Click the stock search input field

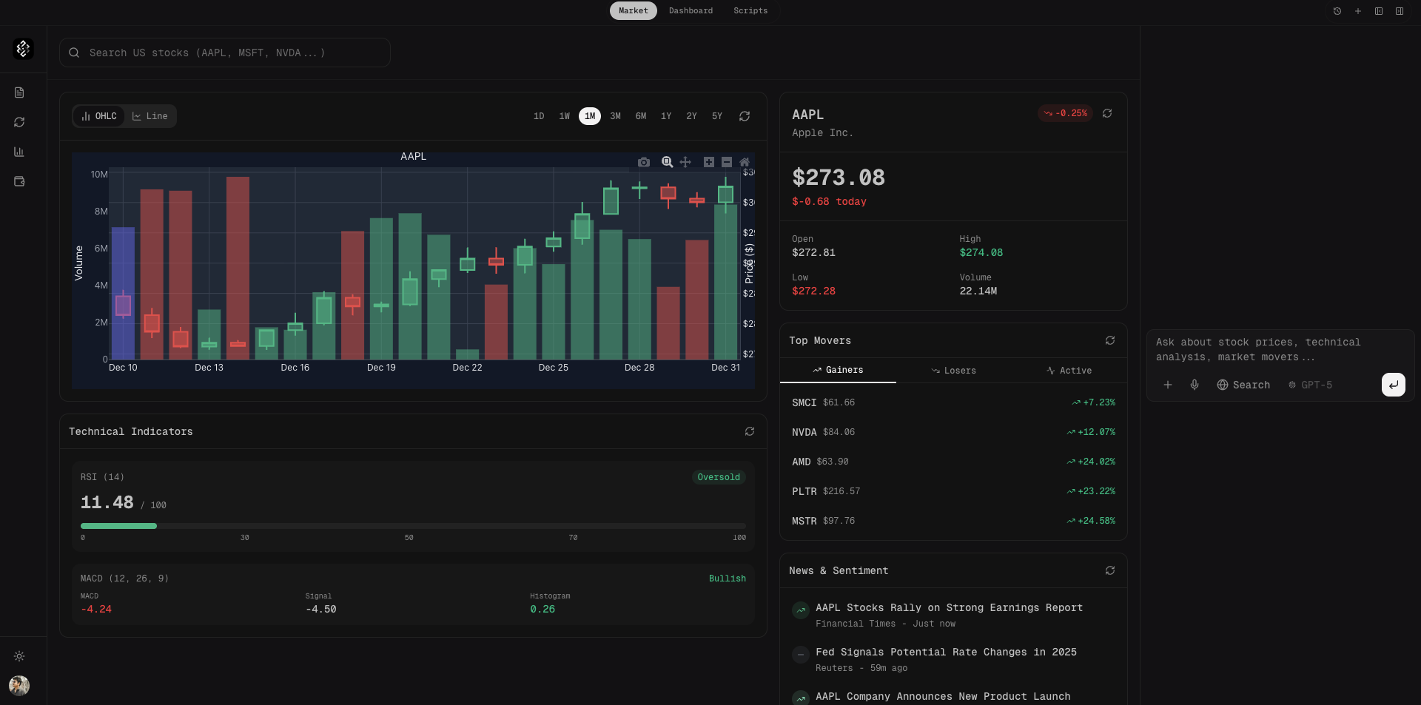(225, 53)
